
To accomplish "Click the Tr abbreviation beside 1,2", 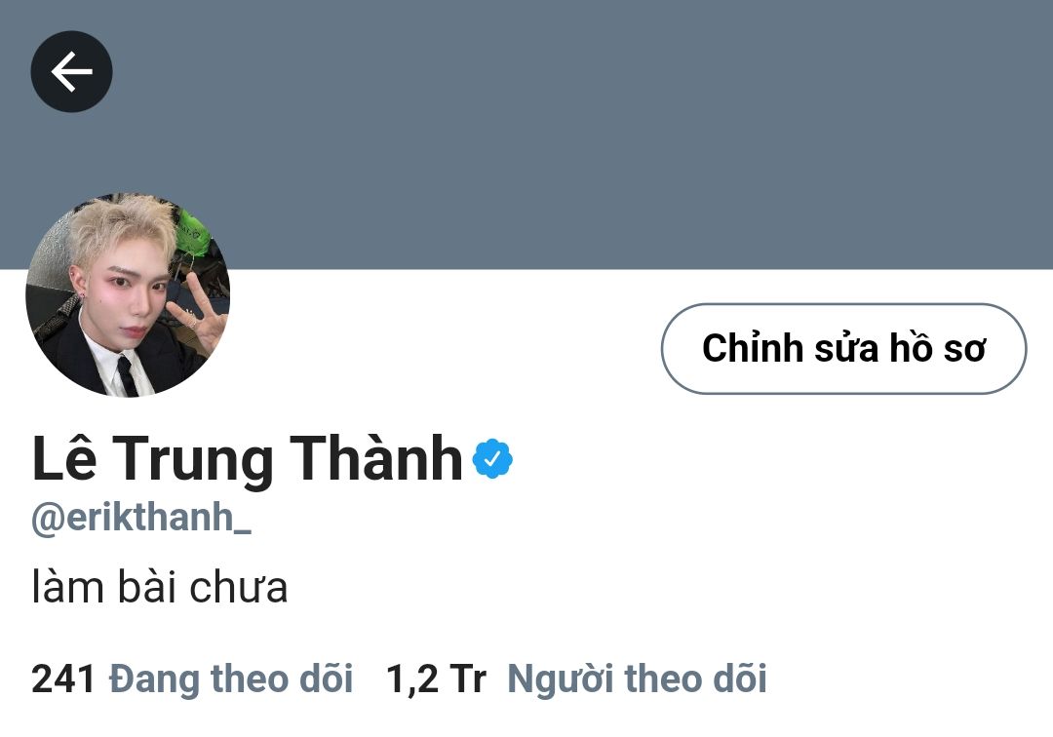I will point(468,678).
